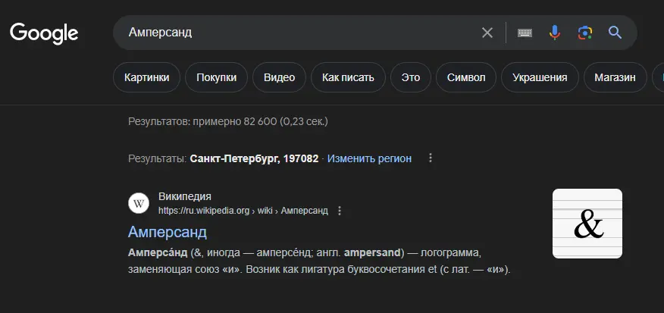This screenshot has width=664, height=313.
Task: Click the snippet text starting «Амперса́нд (&, иногда»
Action: pyautogui.click(x=319, y=261)
